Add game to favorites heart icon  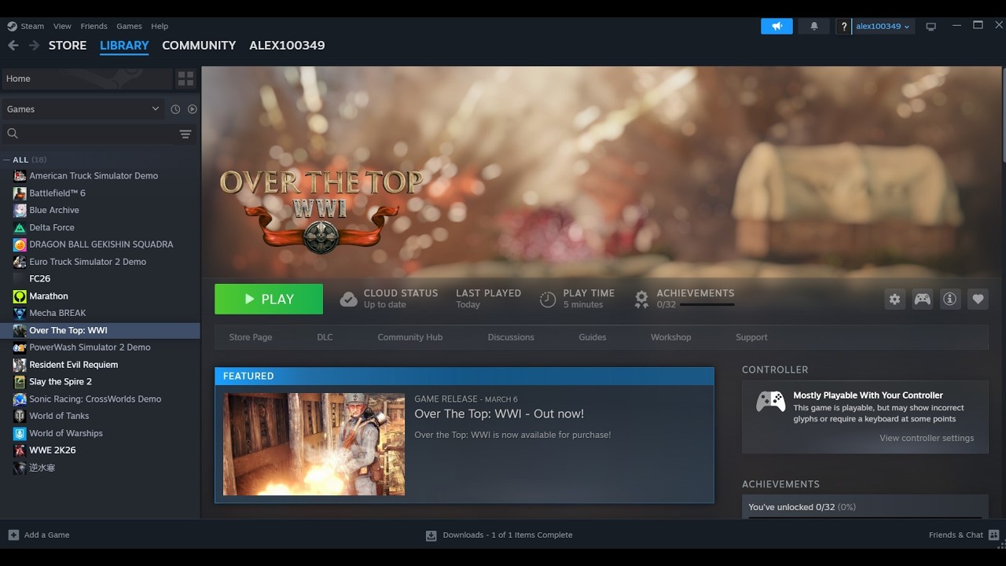(x=978, y=299)
